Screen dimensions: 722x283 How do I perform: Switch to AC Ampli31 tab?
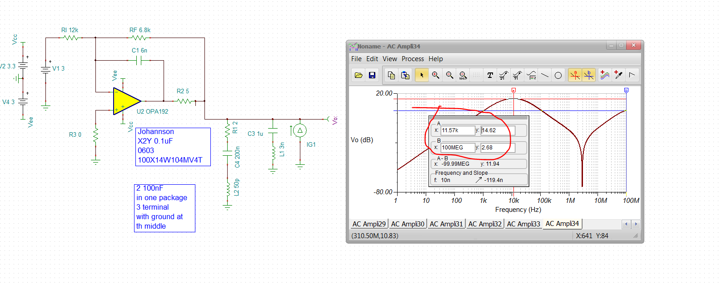coord(446,224)
